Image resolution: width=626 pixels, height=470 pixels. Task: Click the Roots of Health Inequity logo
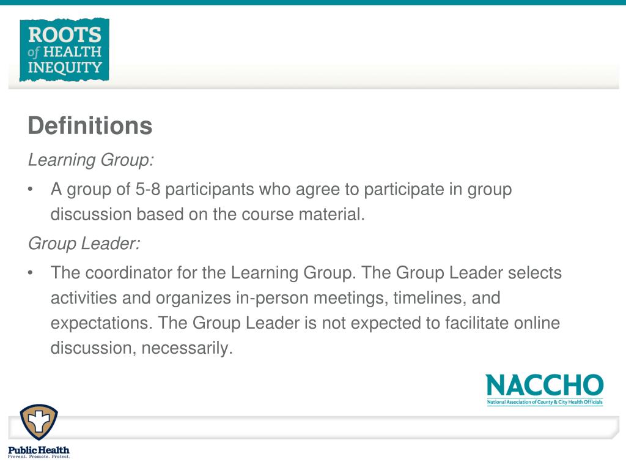click(64, 50)
